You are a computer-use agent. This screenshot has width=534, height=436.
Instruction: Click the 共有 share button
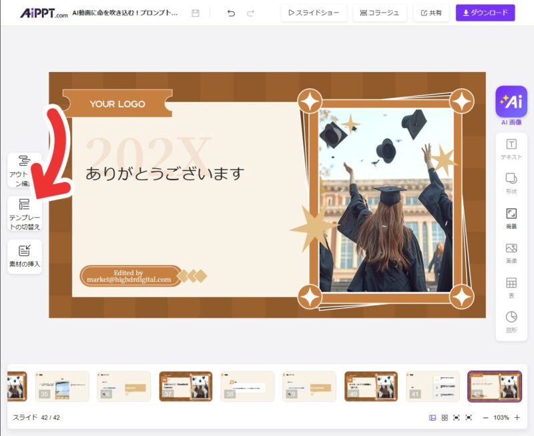pyautogui.click(x=431, y=13)
